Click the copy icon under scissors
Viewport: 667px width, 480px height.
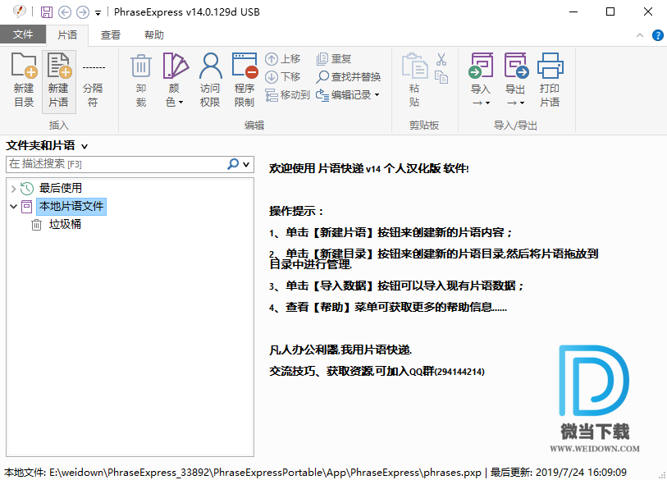(x=441, y=77)
